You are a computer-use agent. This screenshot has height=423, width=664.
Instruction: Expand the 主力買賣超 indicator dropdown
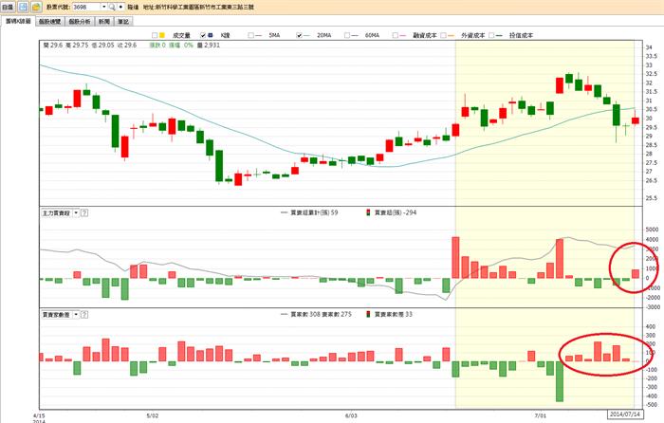[x=76, y=213]
